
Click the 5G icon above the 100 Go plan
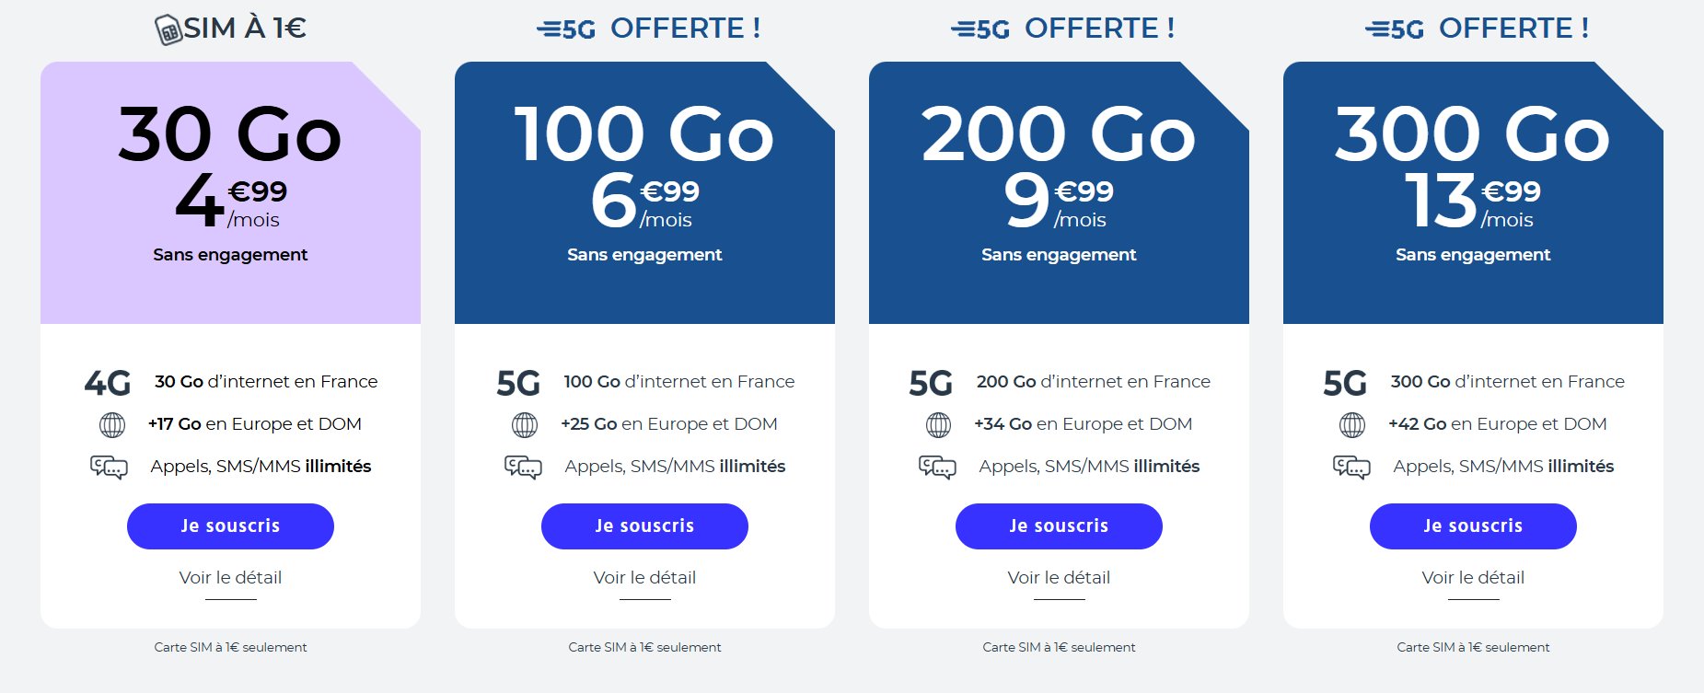click(566, 30)
